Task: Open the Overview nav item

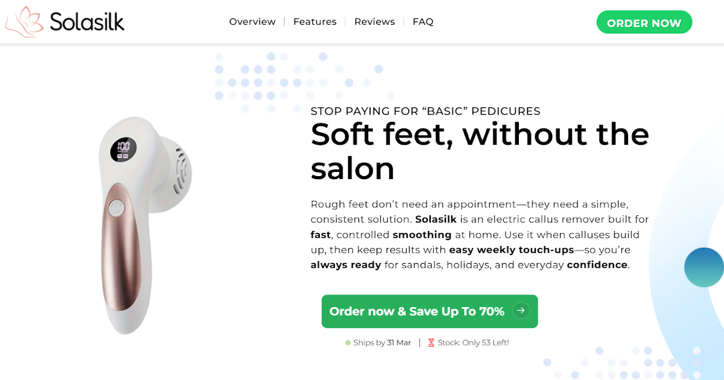Action: click(x=252, y=22)
